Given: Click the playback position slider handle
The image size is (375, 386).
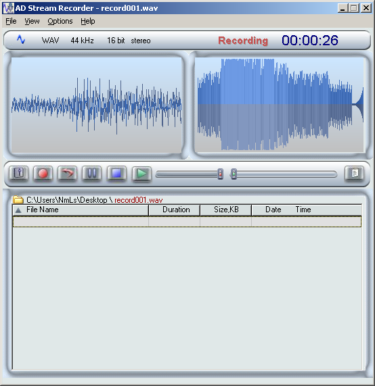Looking at the screenshot, I should 234,174.
